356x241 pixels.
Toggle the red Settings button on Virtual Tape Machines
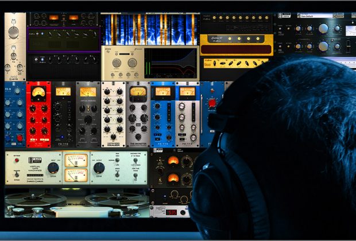coord(17,161)
